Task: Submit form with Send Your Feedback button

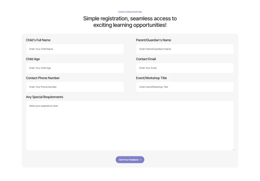Action: [x=130, y=160]
